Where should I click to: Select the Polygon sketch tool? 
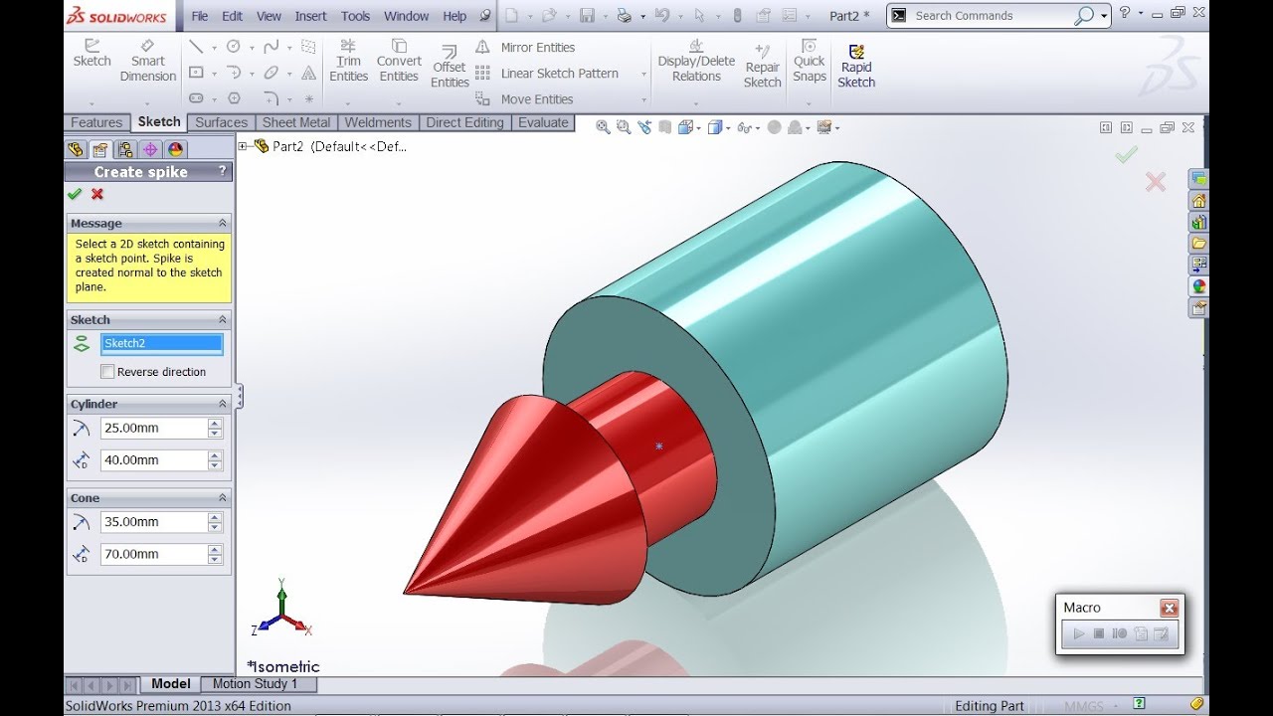tap(234, 98)
